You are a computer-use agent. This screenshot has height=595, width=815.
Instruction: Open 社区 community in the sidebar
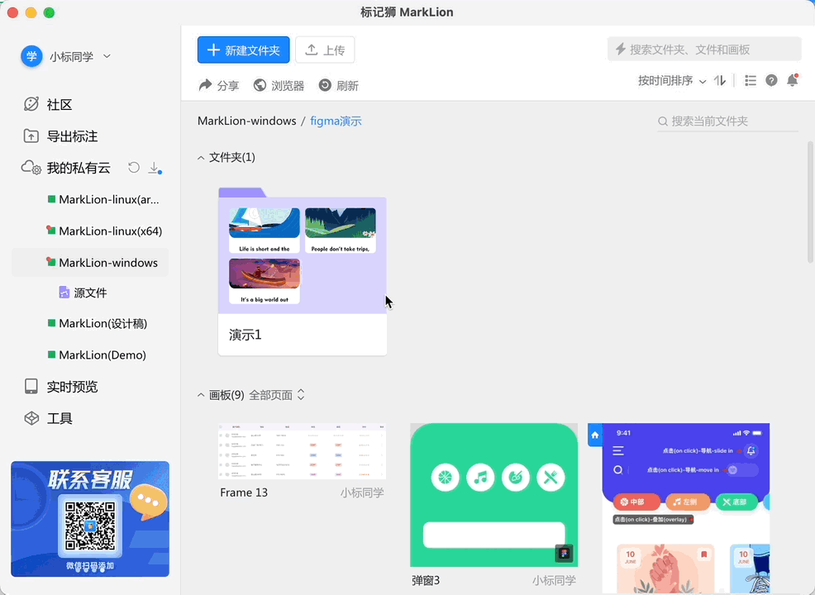[x=59, y=104]
